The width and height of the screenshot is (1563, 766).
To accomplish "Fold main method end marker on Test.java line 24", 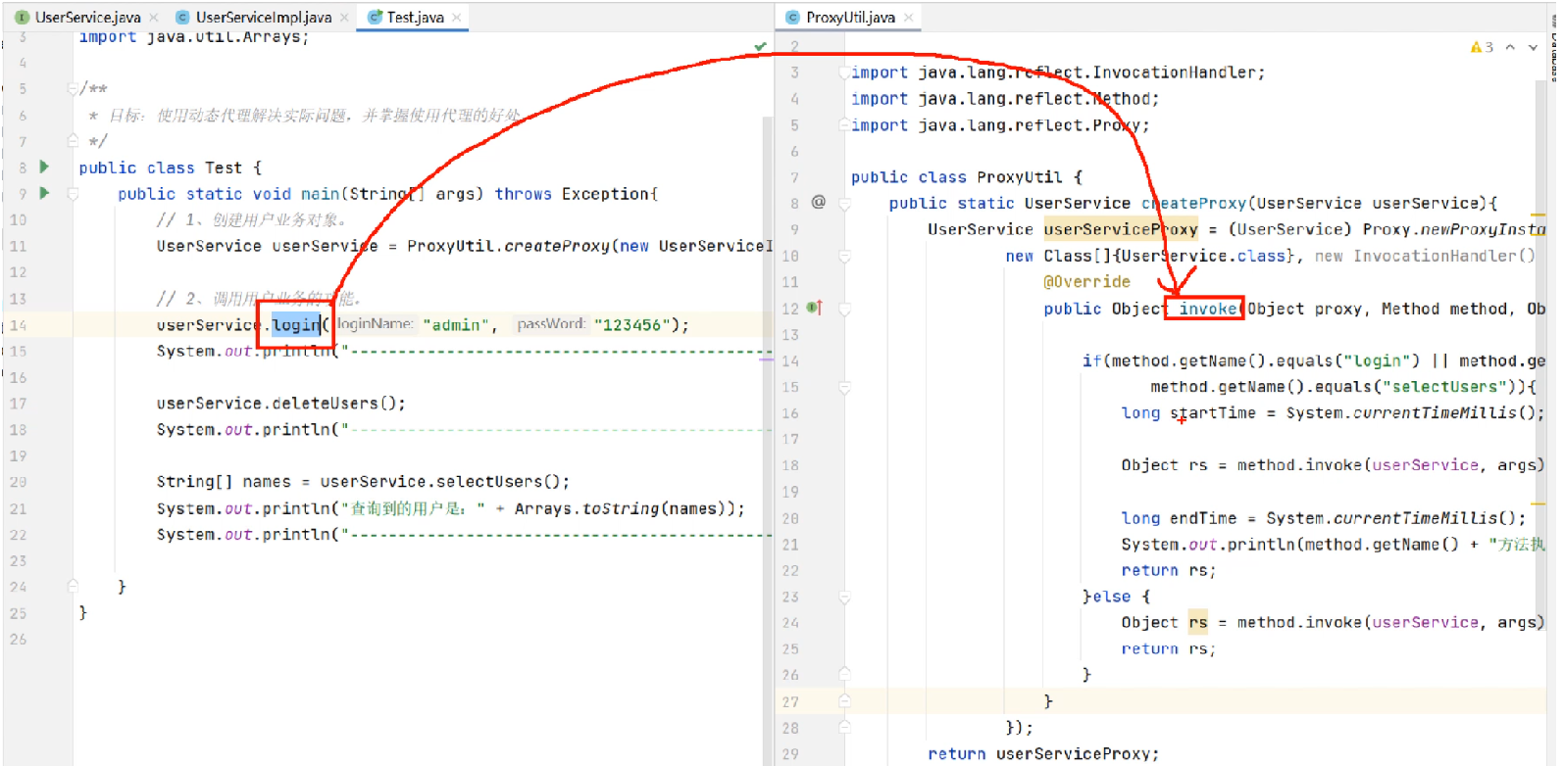I will click(73, 586).
